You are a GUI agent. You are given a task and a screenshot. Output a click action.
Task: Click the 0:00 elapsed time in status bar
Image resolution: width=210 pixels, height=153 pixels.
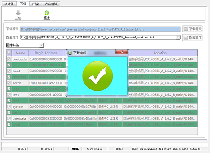[x=119, y=149]
